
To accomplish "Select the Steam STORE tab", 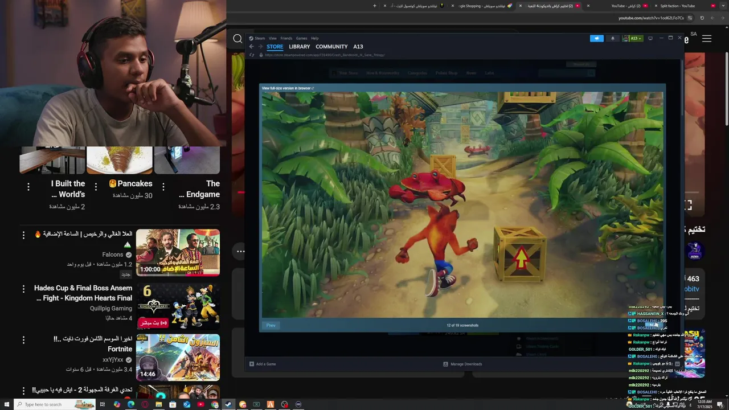I will tap(275, 47).
